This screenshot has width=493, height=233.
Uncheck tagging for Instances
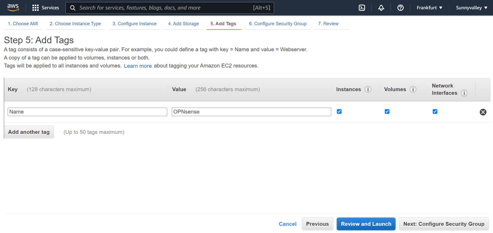[339, 111]
